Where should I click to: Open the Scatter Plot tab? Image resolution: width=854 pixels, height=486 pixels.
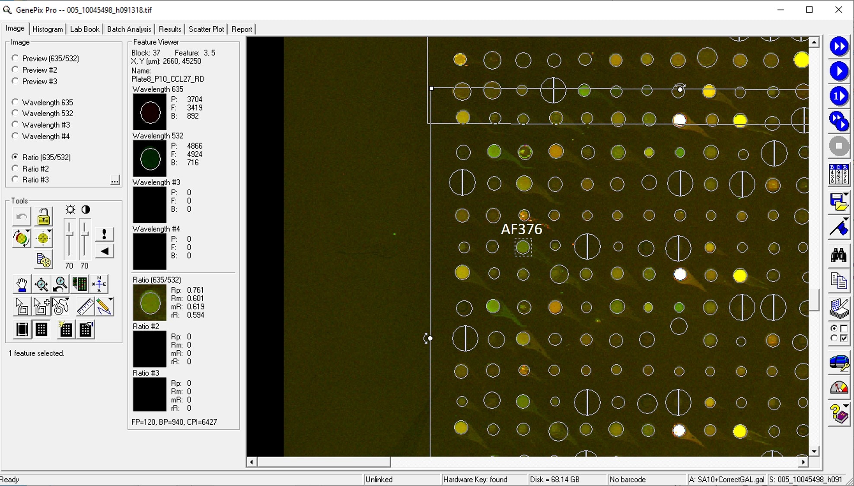206,29
